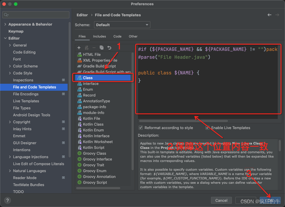285x207 pixels.
Task: Open the Scheme Default dropdown
Action: click(122, 25)
